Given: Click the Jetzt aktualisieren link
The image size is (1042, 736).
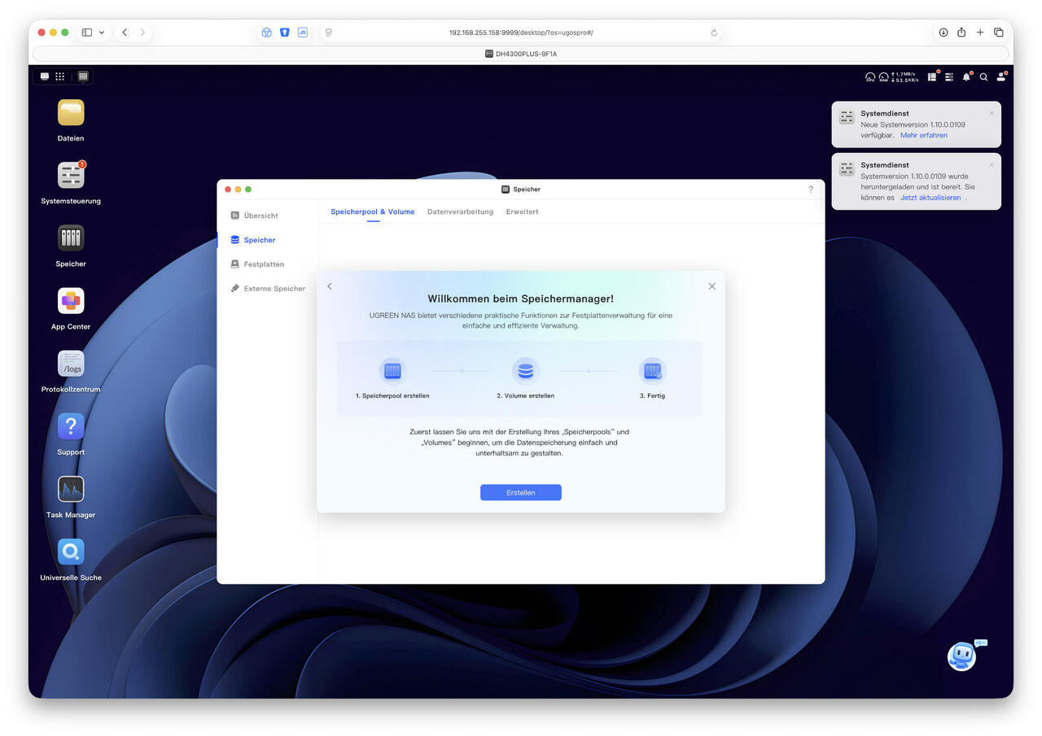Looking at the screenshot, I should [930, 198].
